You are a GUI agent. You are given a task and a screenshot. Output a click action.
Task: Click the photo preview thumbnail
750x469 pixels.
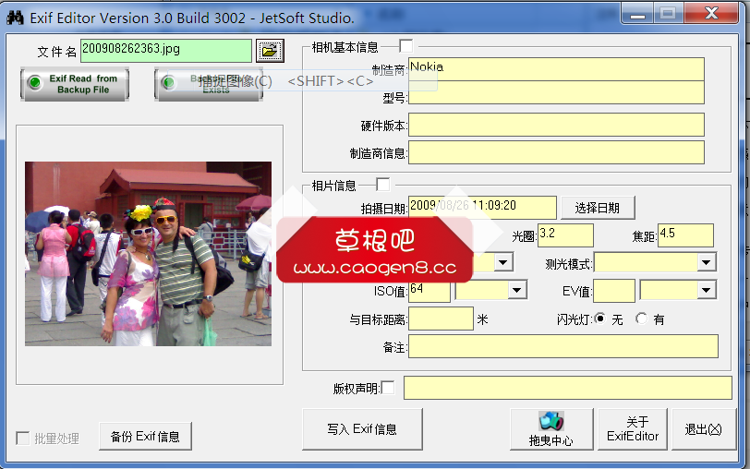pyautogui.click(x=149, y=254)
